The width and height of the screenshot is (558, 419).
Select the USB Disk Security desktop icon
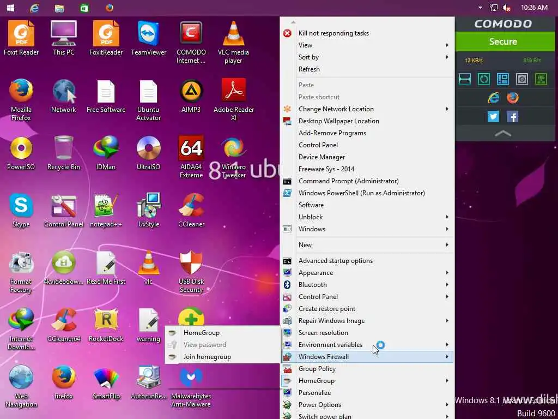click(x=191, y=272)
